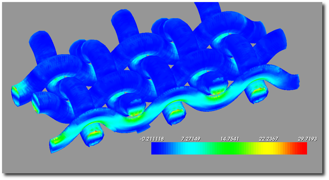Select the legend label 14.7541

point(229,139)
